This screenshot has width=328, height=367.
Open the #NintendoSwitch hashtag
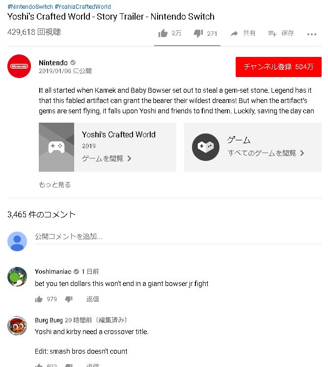point(30,6)
